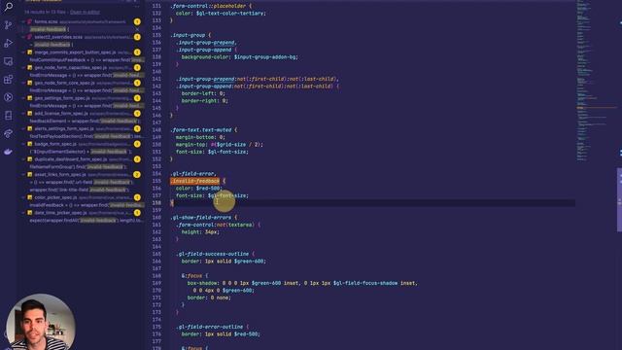This screenshot has width=622, height=350.
Task: Open the $(inputElementSelector) match line
Action: click(x=82, y=152)
